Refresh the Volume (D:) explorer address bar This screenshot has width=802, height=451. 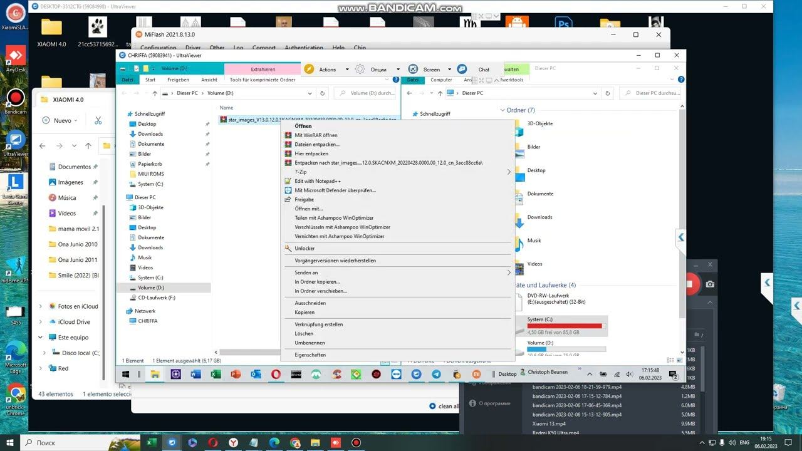[322, 93]
